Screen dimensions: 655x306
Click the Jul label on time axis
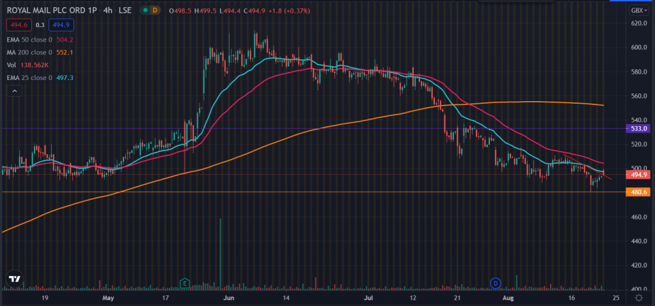(368, 298)
